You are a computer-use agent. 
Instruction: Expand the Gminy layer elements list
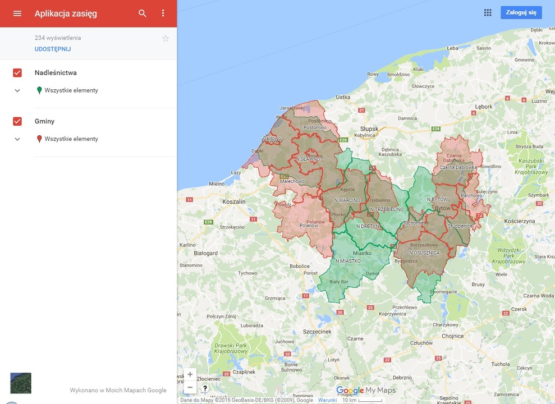tap(17, 139)
